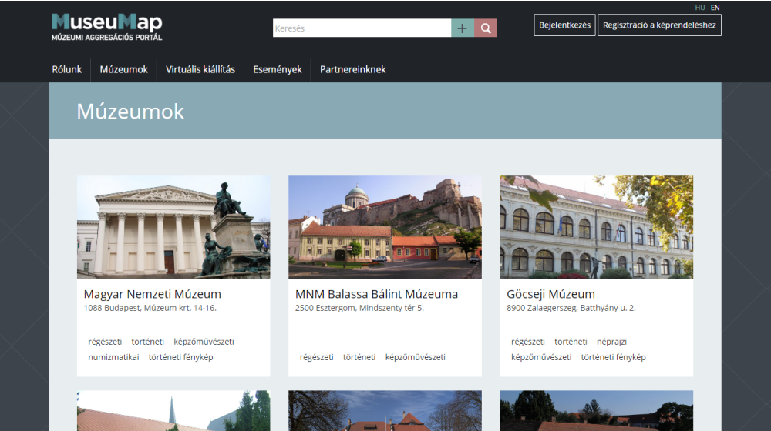Select történeti fénykép tag under Göcseji Múzeum

coord(613,357)
